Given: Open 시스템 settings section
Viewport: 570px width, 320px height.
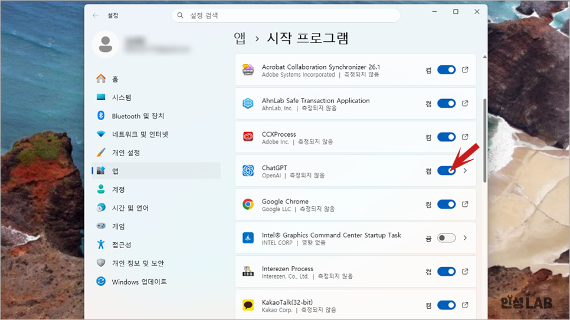Looking at the screenshot, I should [x=156, y=97].
